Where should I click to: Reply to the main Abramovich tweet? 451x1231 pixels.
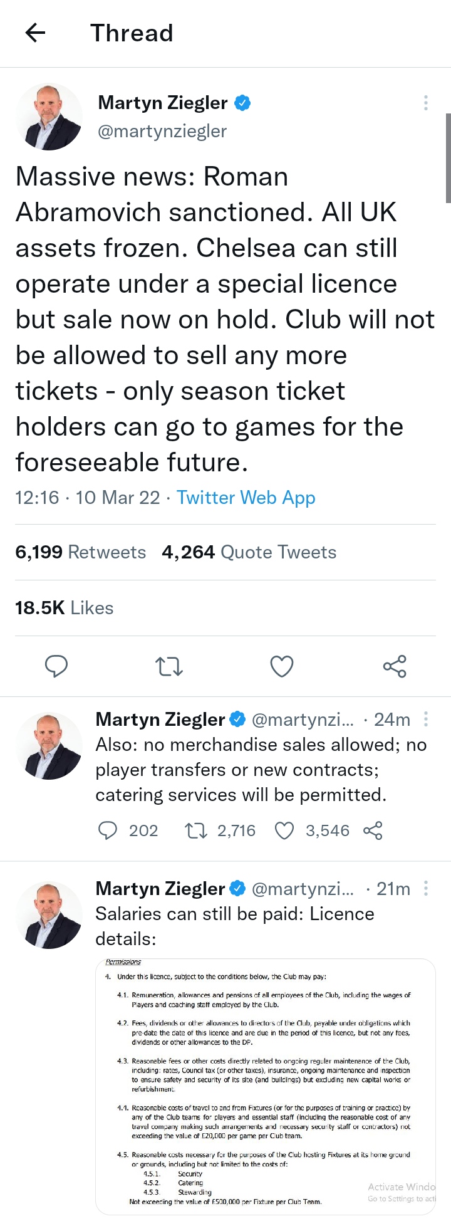pyautogui.click(x=56, y=666)
